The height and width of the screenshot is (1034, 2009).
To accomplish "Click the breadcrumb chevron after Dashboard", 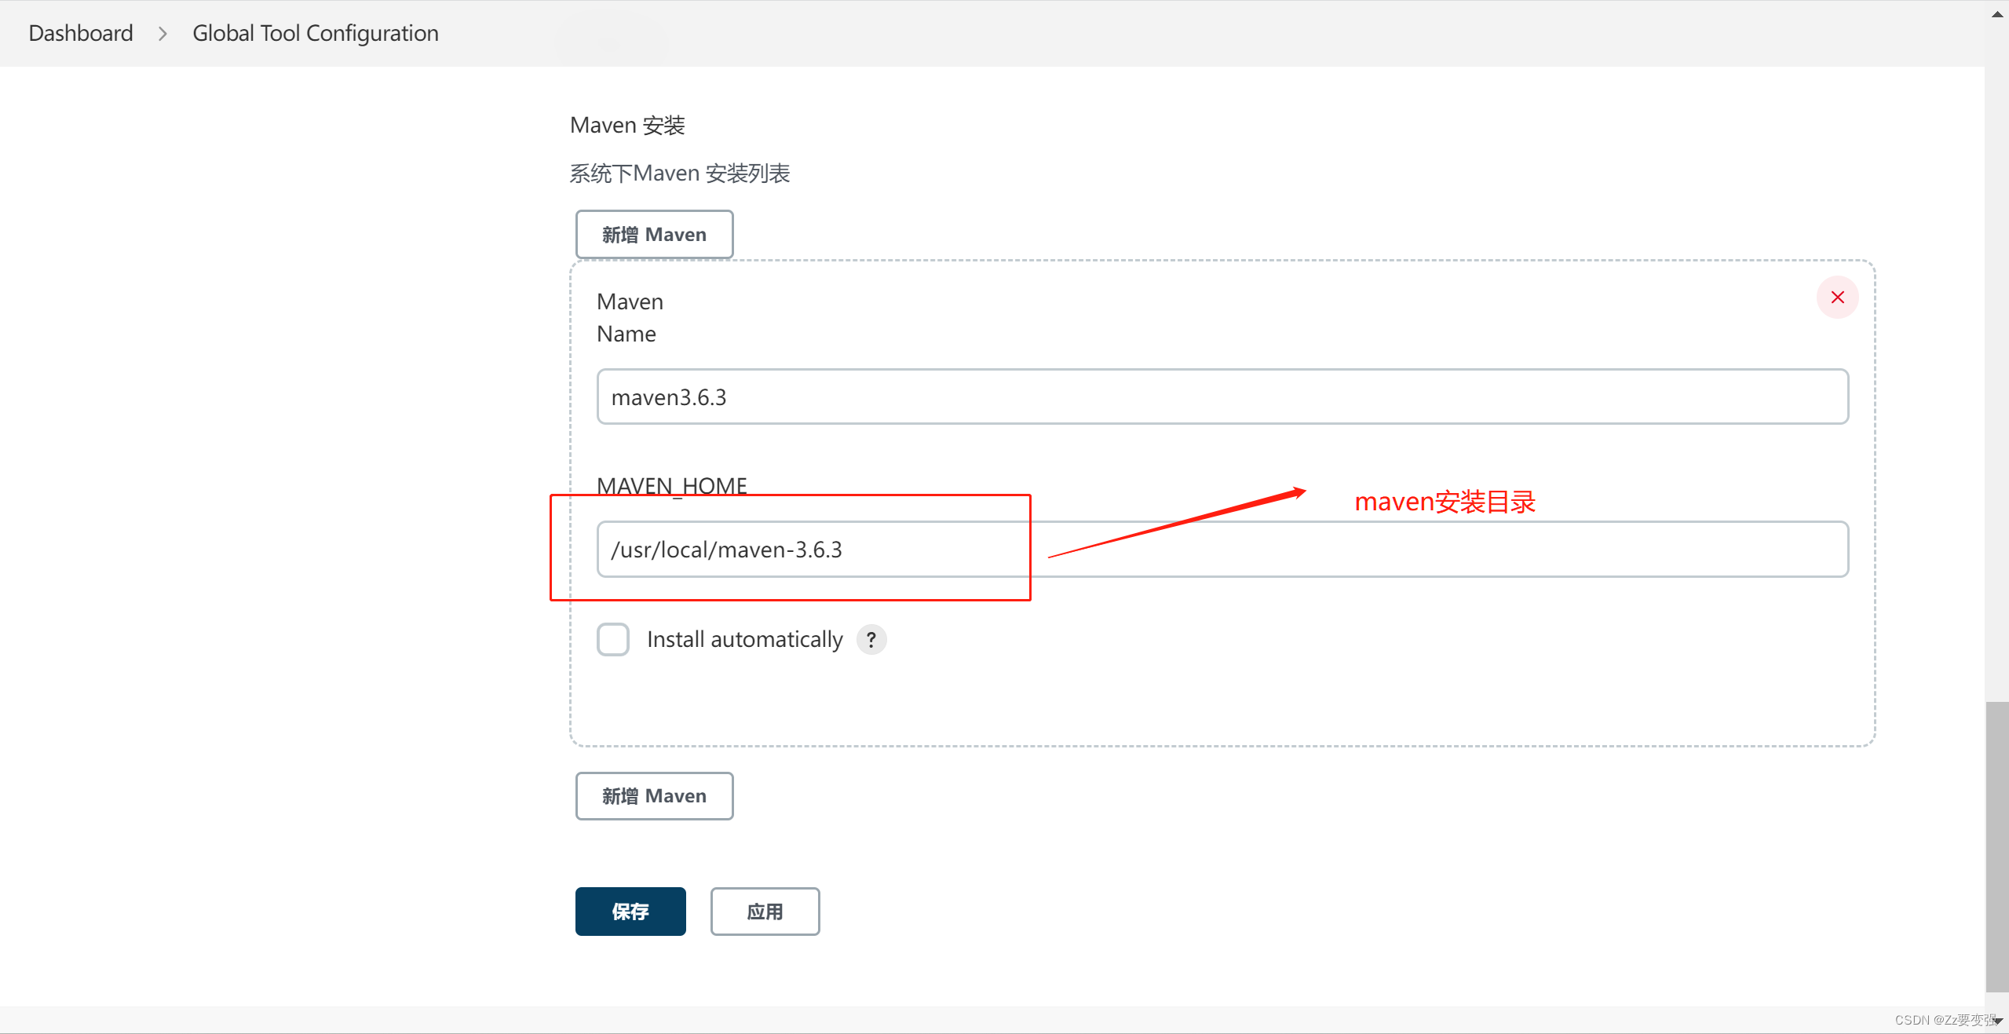I will pyautogui.click(x=163, y=34).
